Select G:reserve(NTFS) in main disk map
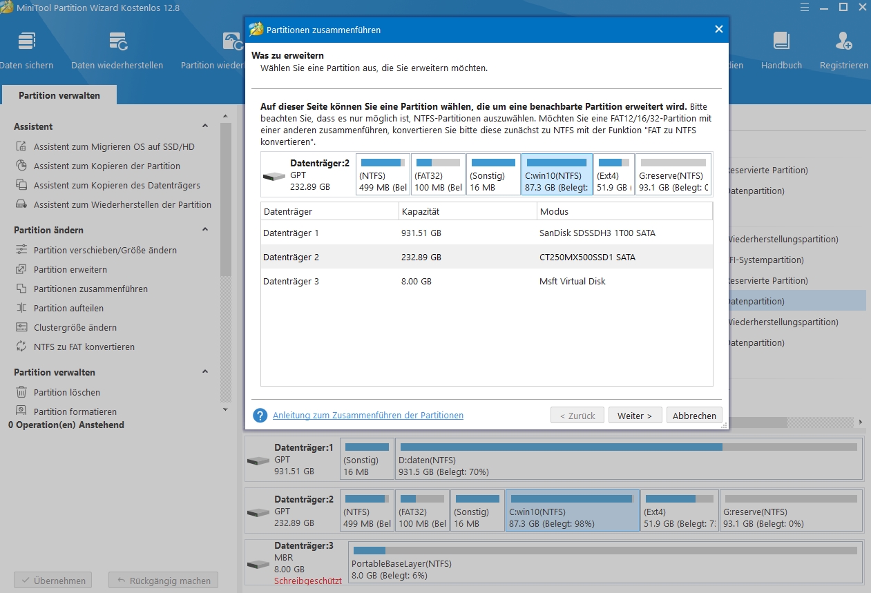This screenshot has width=871, height=593. [x=791, y=511]
